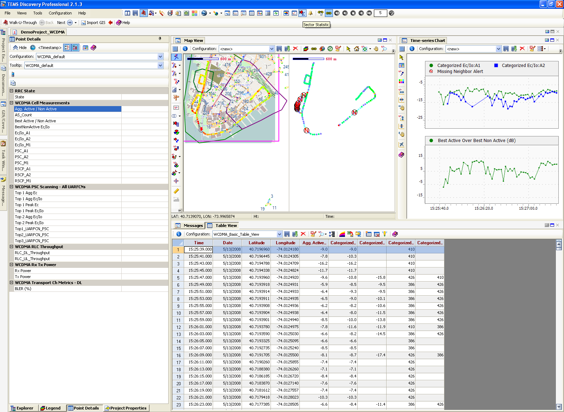Open the Tools menu
The width and height of the screenshot is (564, 412).
pos(37,13)
